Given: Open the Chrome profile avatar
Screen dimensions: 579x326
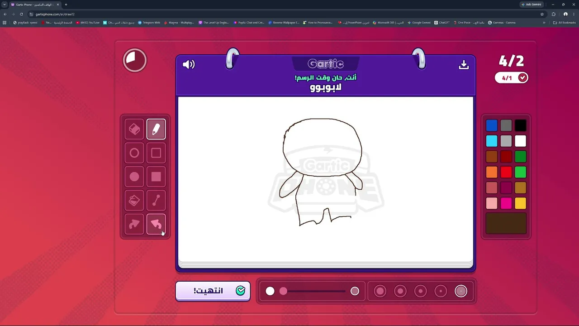Looking at the screenshot, I should coord(565,14).
